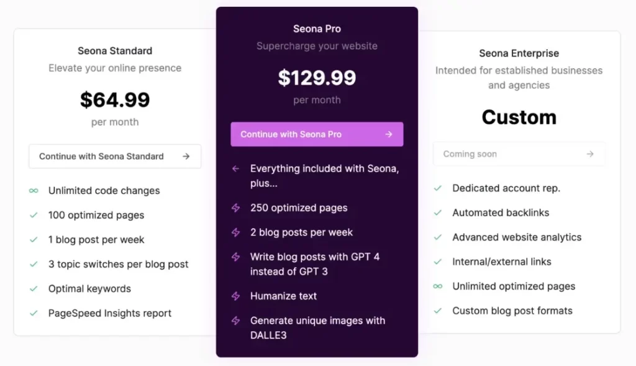Click the lightning icon by Generate unique images
The image size is (636, 366).
click(235, 321)
